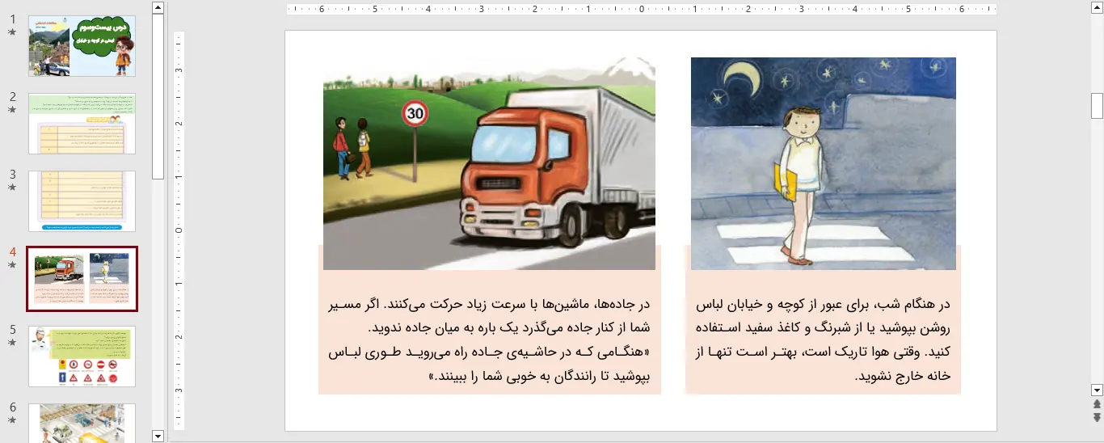The width and height of the screenshot is (1104, 443).
Task: Select slide 3 thumbnail with yellow table
Action: (82, 200)
